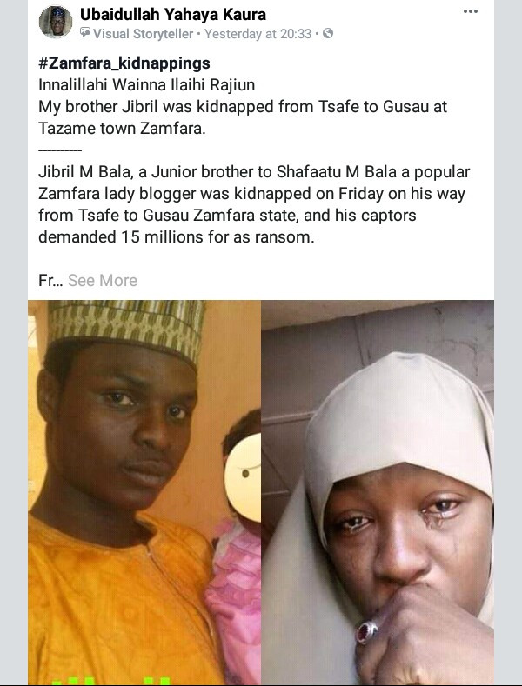The width and height of the screenshot is (522, 686).
Task: Open the right photo of the crying woman
Action: [x=378, y=493]
